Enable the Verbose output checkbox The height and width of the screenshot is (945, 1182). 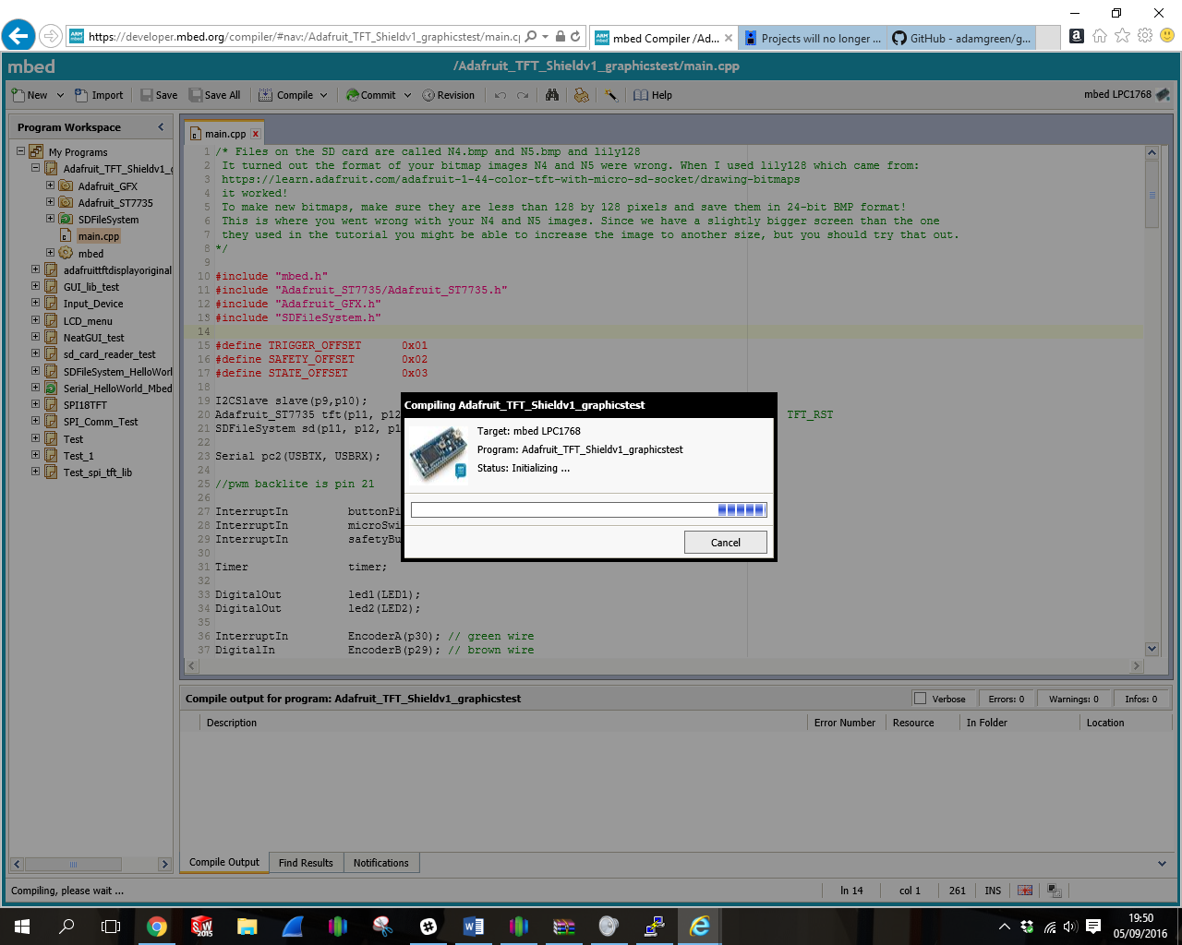point(921,699)
